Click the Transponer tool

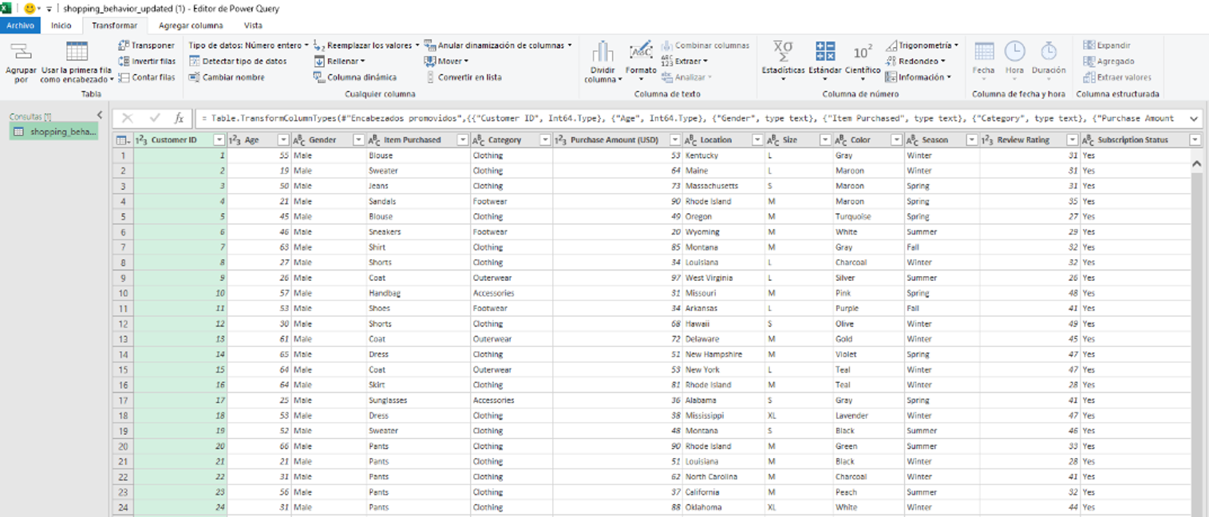coord(146,45)
